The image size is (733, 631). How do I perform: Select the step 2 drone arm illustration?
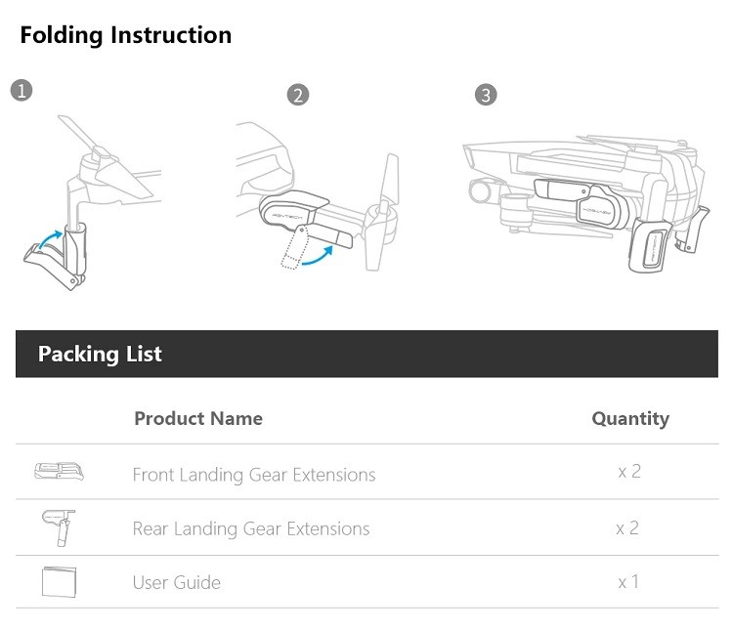click(x=318, y=196)
